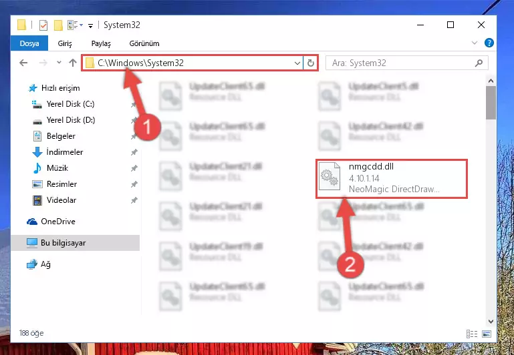Go up one folder level
The width and height of the screenshot is (514, 355).
coord(73,63)
